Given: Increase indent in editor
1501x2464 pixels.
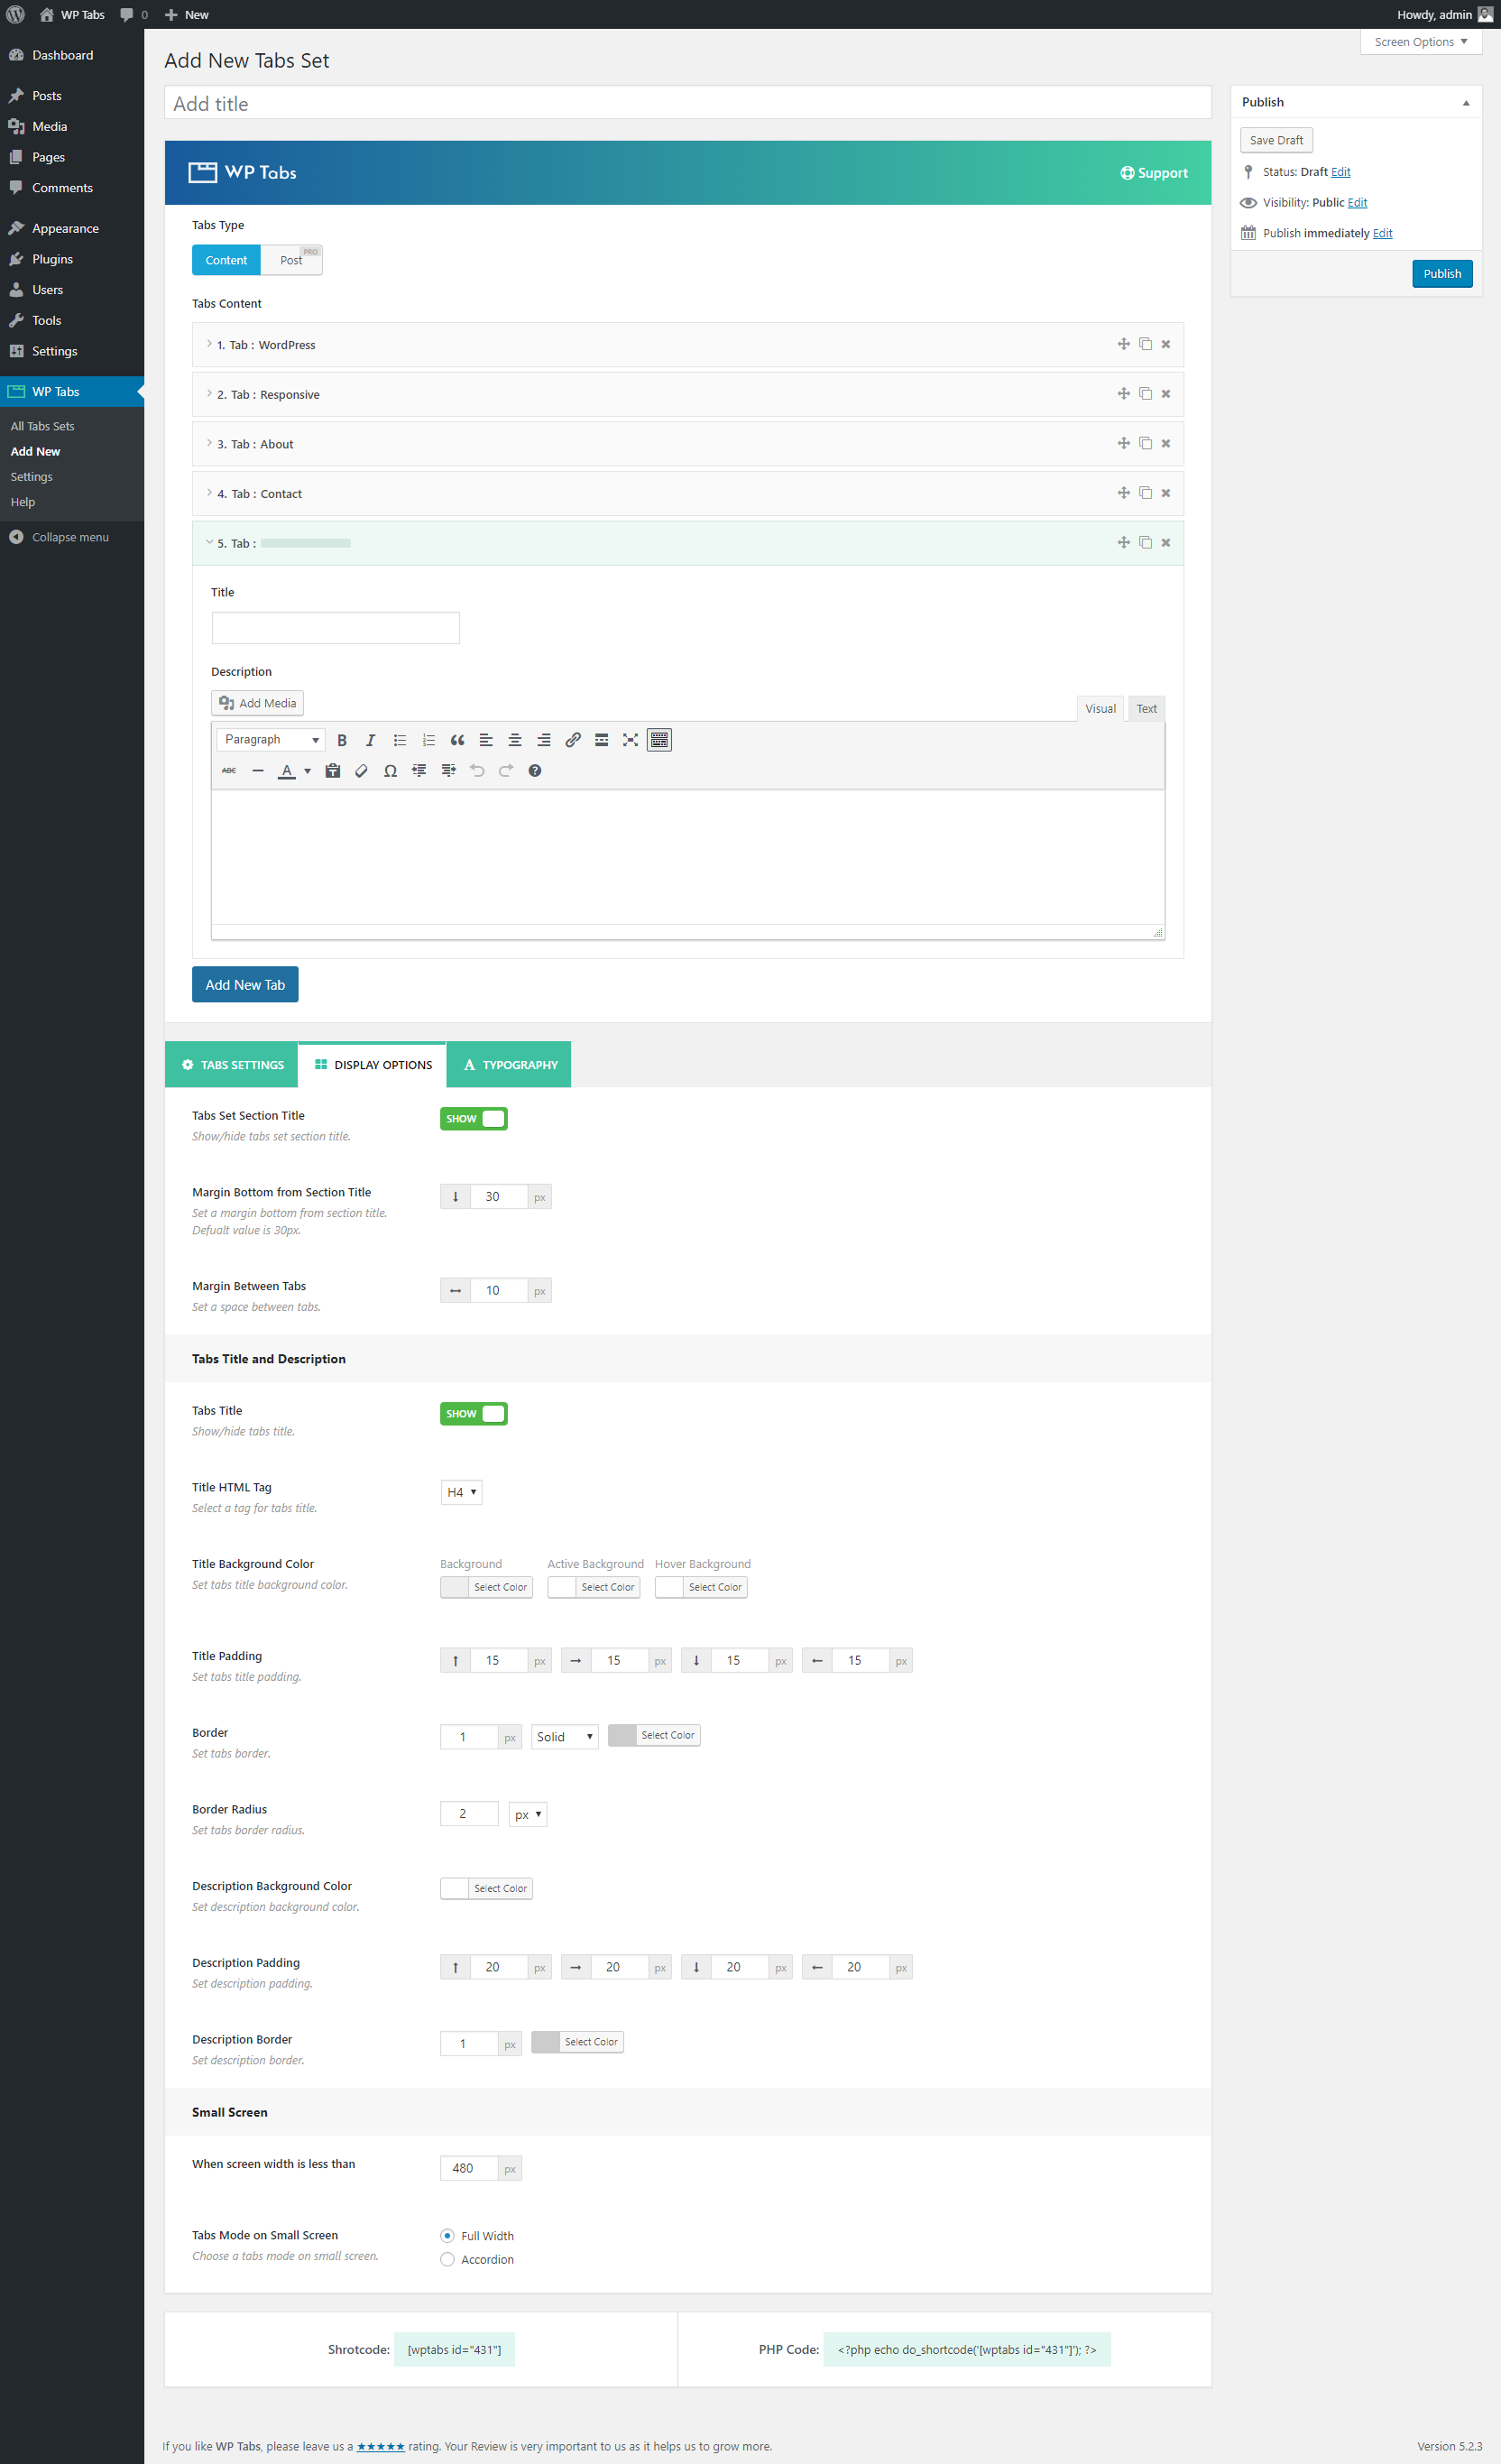Looking at the screenshot, I should pos(449,770).
